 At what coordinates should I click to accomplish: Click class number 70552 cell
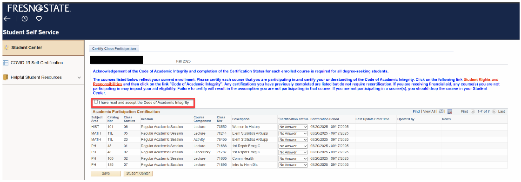[x=221, y=127]
